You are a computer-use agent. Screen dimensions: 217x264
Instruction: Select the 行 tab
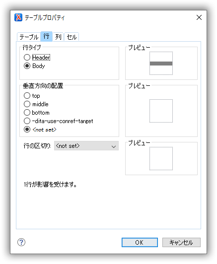pos(46,36)
